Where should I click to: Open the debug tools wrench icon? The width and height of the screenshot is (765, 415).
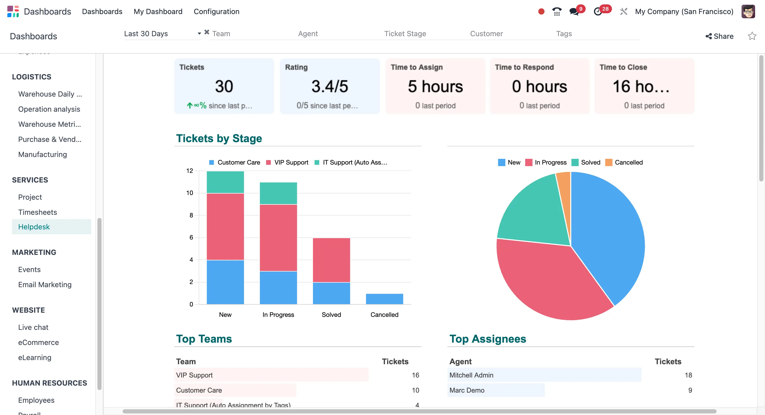tap(623, 11)
